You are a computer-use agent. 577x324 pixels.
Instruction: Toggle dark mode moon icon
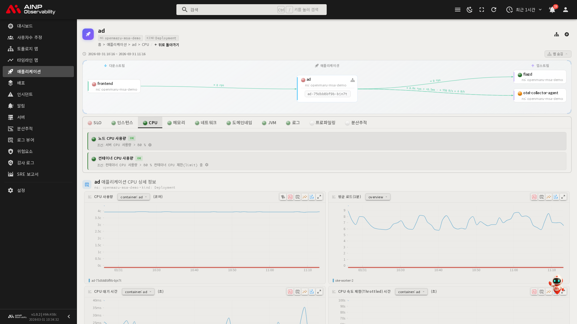[x=469, y=10]
